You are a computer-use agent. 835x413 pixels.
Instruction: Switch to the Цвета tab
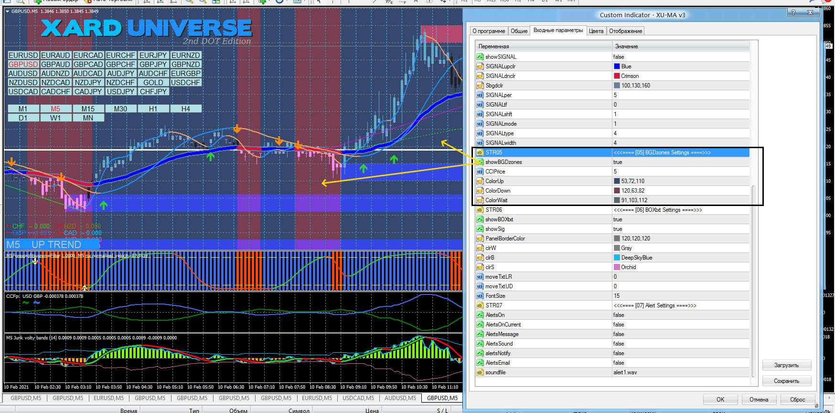click(x=596, y=31)
